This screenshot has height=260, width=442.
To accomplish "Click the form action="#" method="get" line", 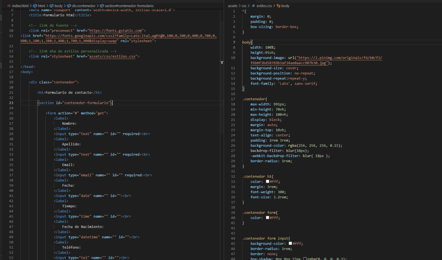I will coord(77,113).
